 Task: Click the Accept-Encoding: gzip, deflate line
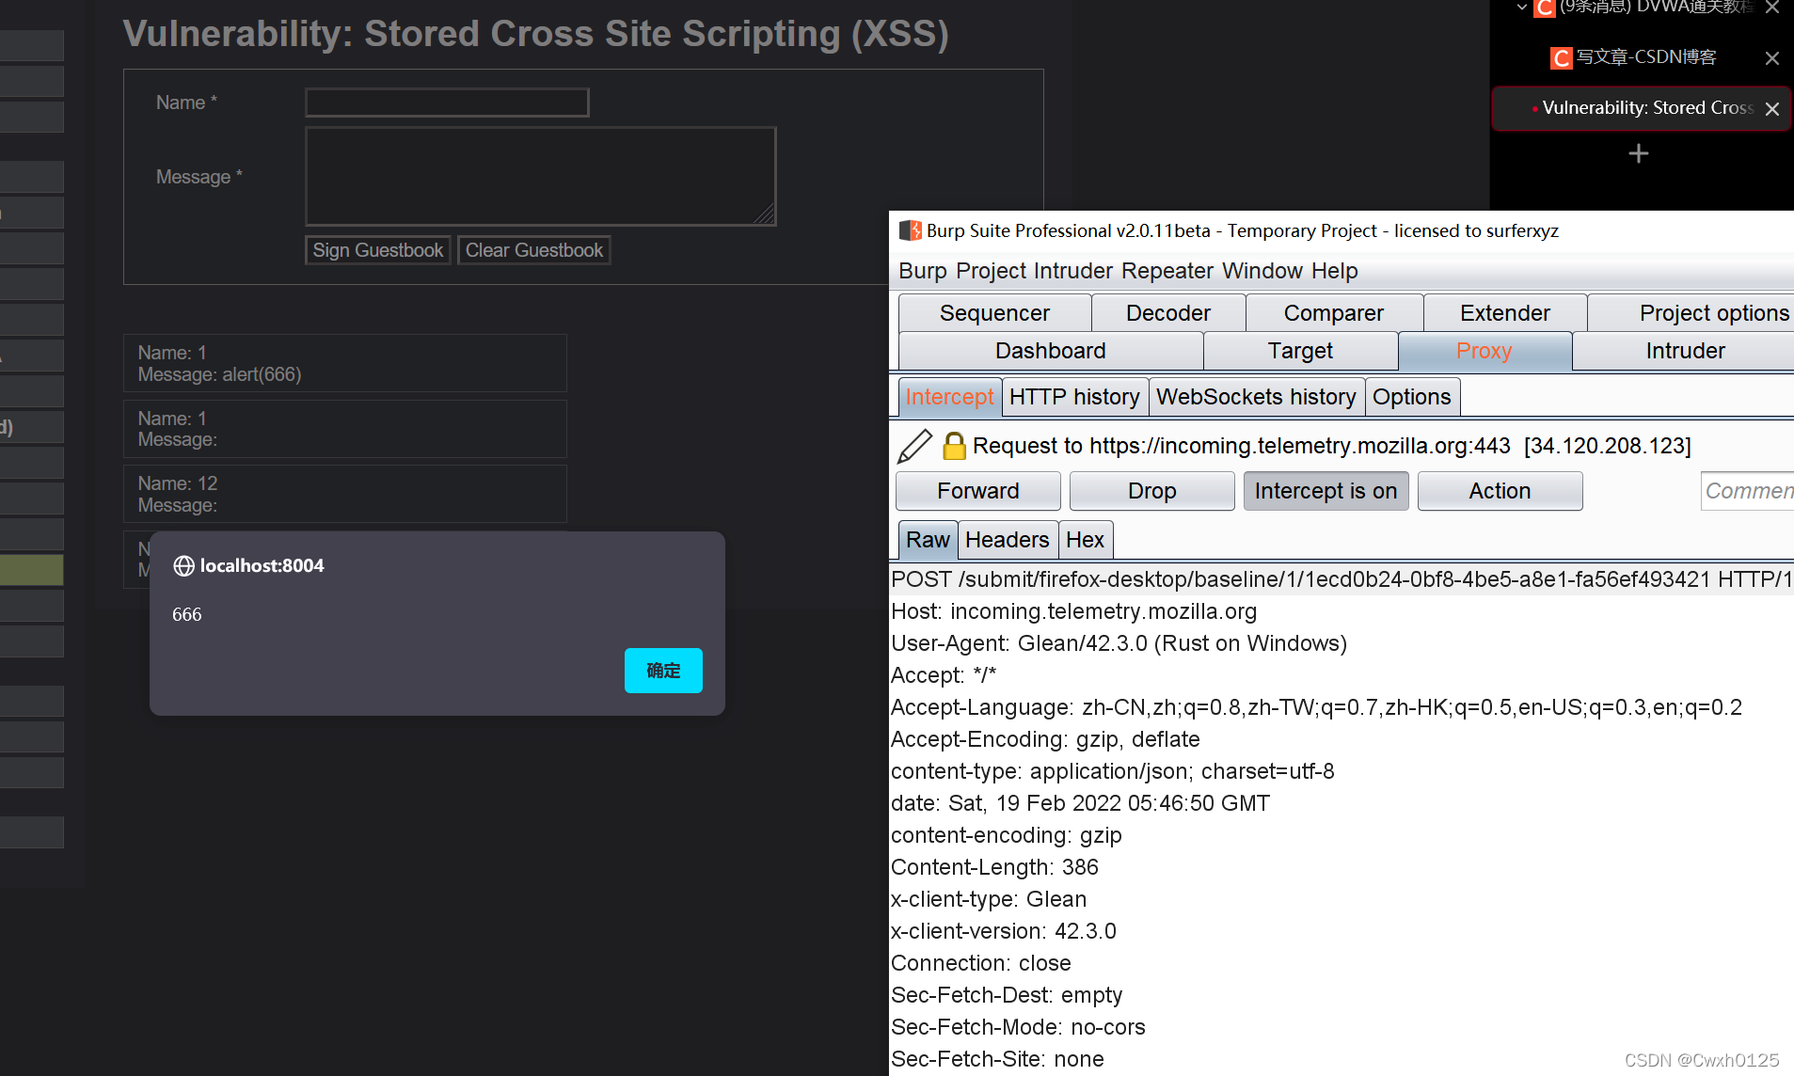coord(1045,739)
